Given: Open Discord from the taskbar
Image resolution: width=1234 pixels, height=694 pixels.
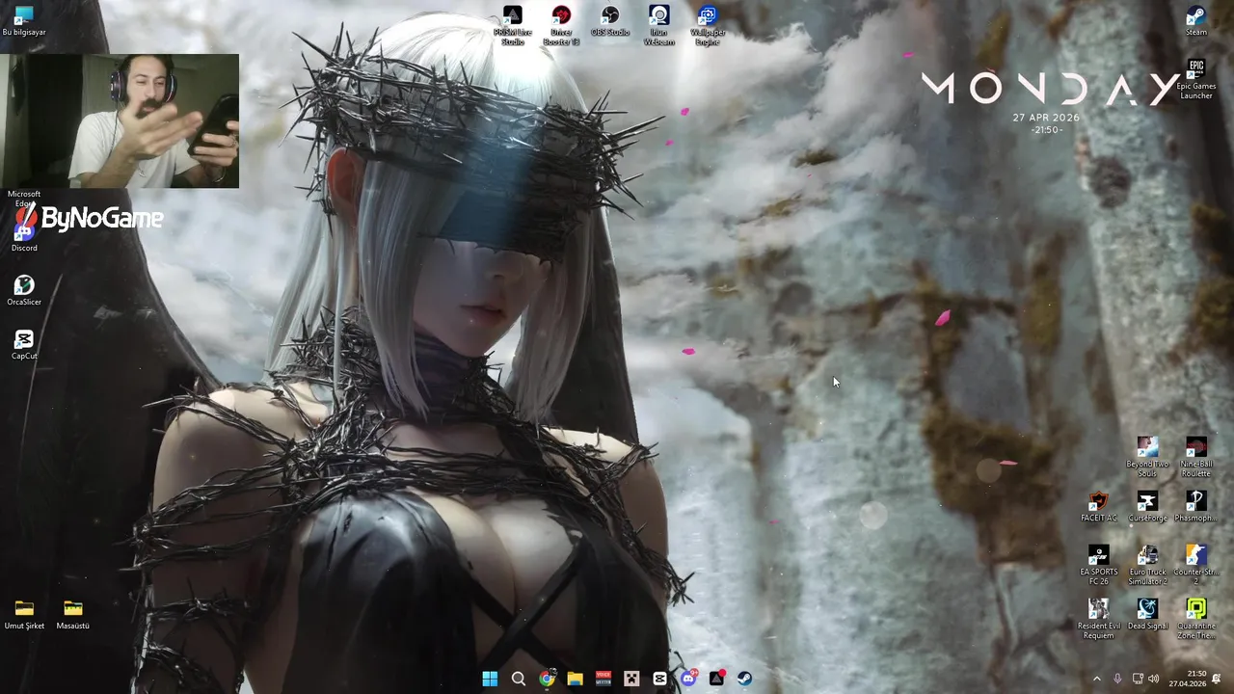Looking at the screenshot, I should click(688, 679).
